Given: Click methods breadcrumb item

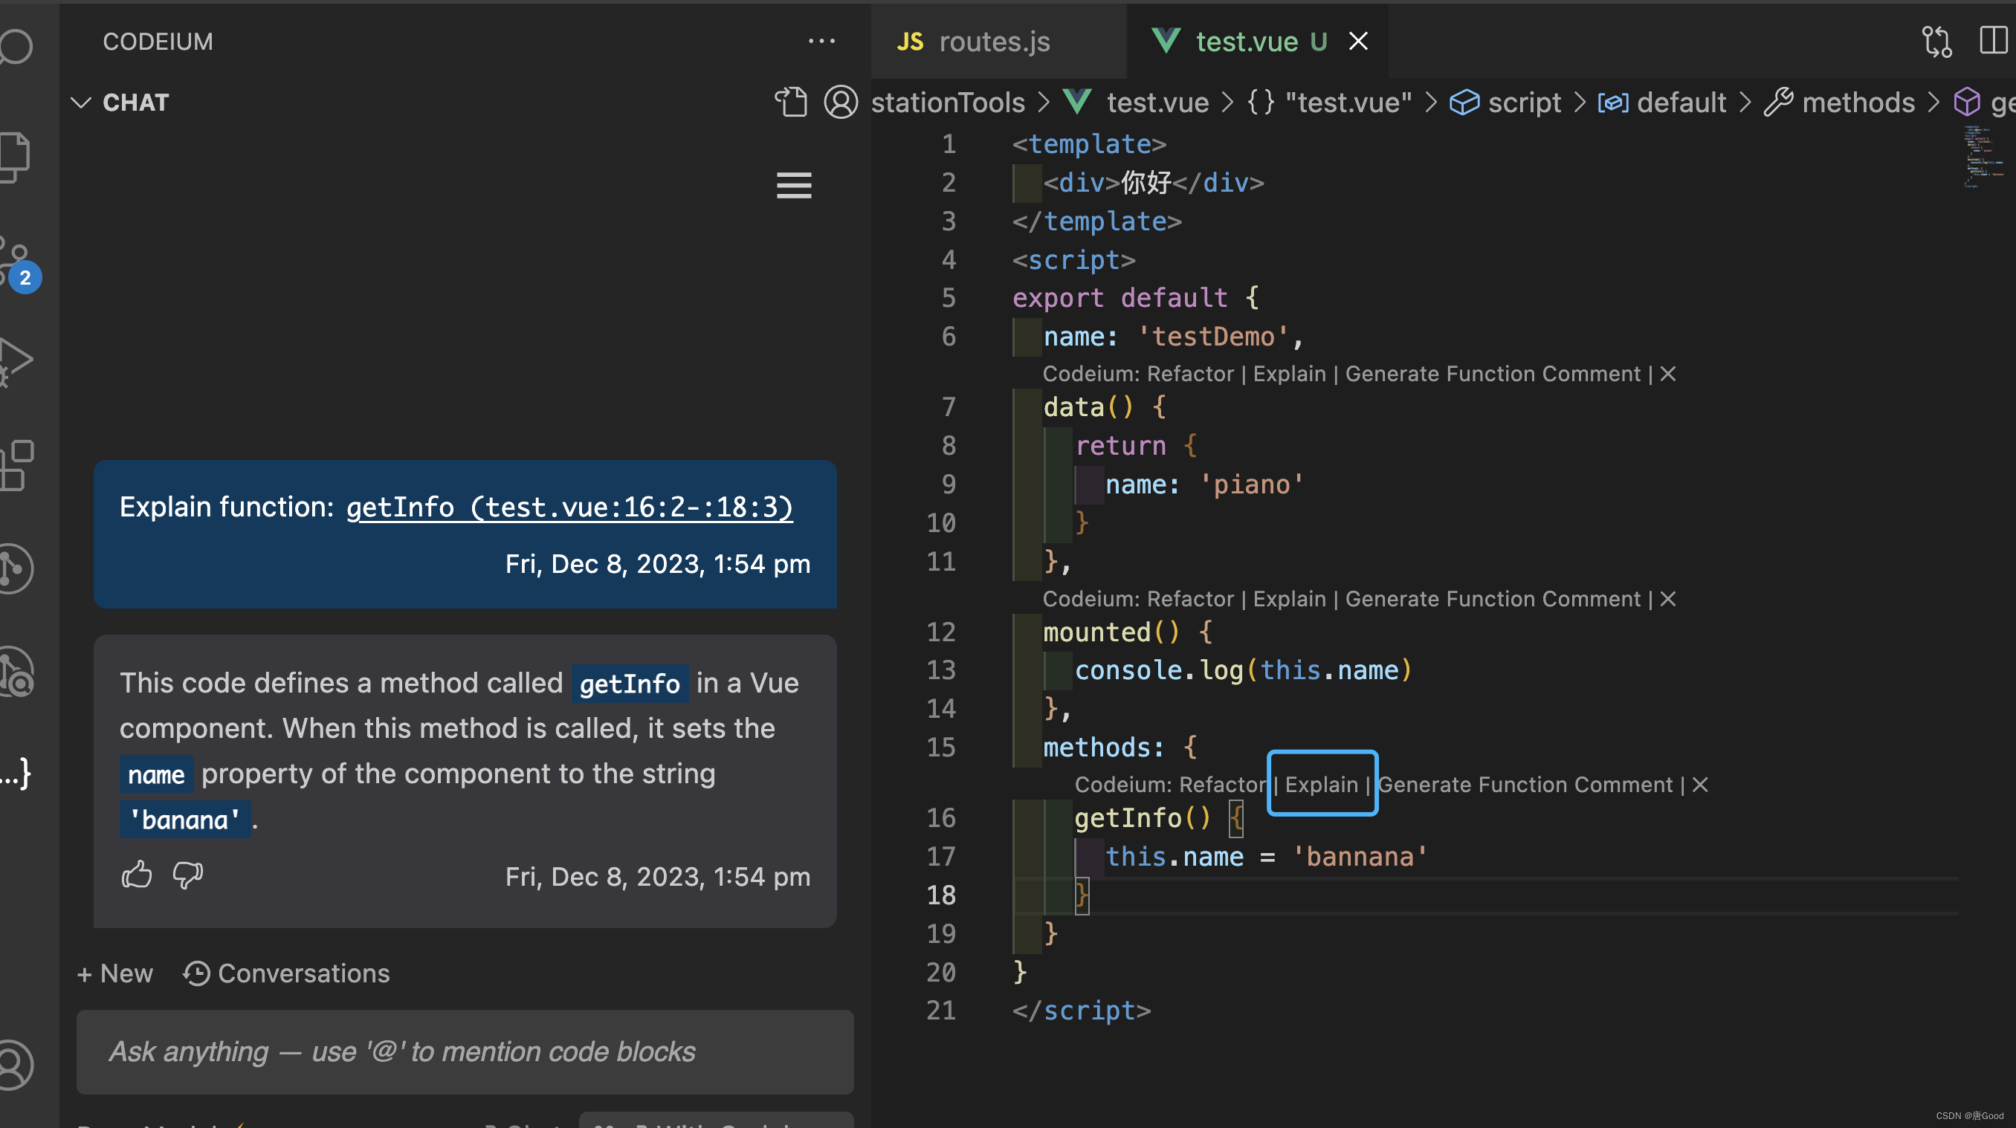Looking at the screenshot, I should pyautogui.click(x=1839, y=103).
